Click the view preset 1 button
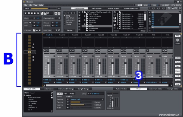The height and width of the screenshot is (117, 183). tap(150, 8)
